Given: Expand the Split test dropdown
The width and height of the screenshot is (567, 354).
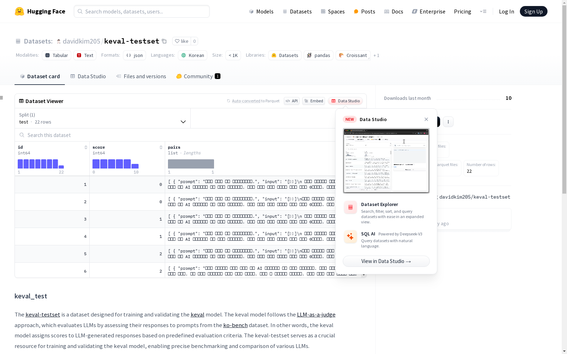Looking at the screenshot, I should pyautogui.click(x=102, y=118).
